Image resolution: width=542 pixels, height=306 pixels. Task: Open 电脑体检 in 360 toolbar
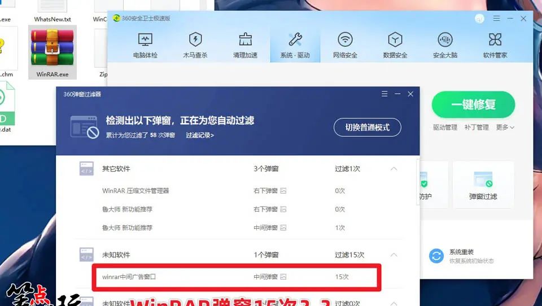click(145, 45)
